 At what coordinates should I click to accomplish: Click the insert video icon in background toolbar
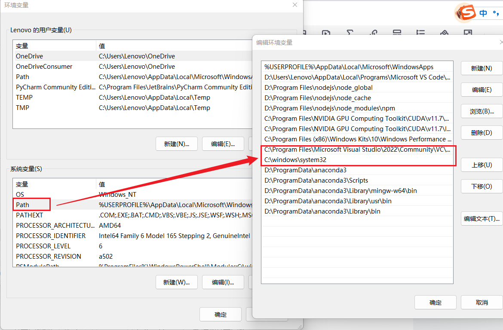click(326, 32)
